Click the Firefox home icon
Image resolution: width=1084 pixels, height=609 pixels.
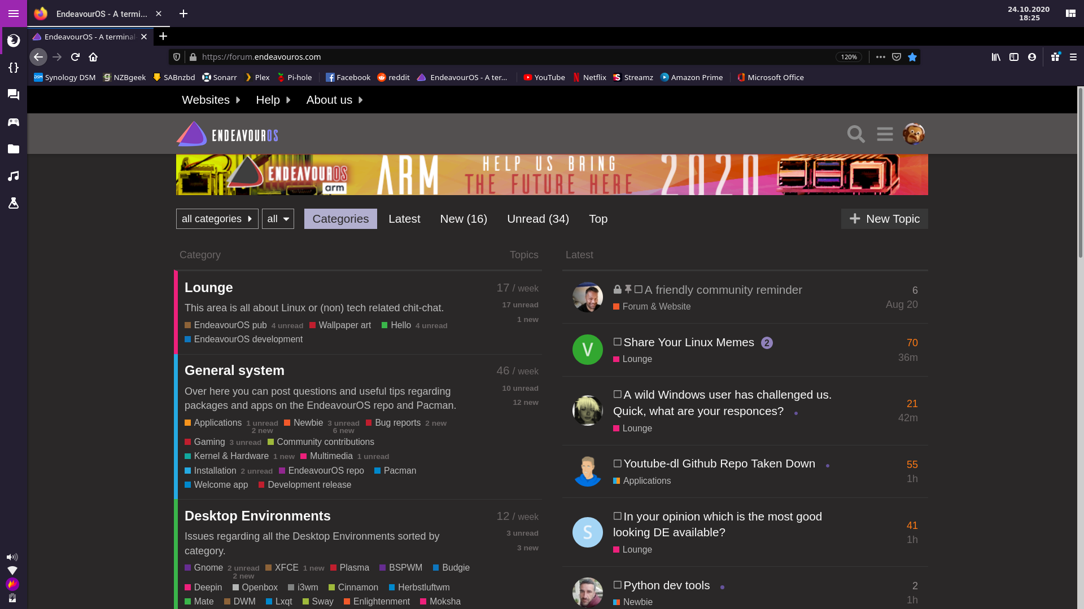[x=93, y=57]
